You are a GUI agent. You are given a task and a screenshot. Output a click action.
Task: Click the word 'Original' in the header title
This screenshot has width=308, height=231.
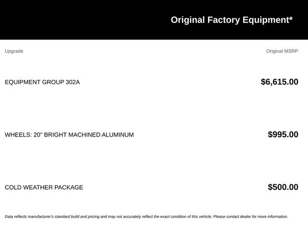pyautogui.click(x=188, y=20)
